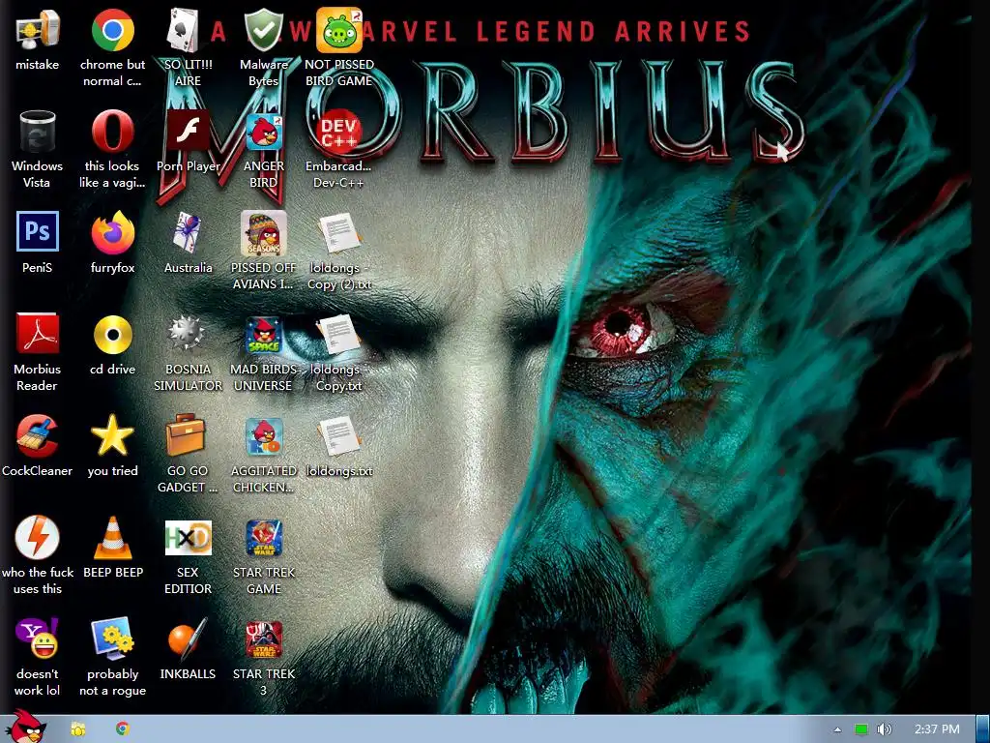Open the 'furryfox' Firefox icon
Image resolution: width=990 pixels, height=743 pixels.
[x=112, y=233]
